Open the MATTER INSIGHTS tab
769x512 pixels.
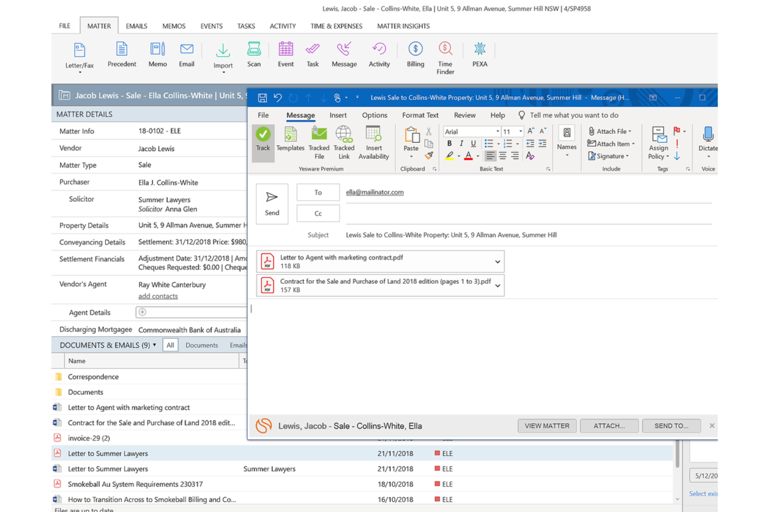(403, 26)
